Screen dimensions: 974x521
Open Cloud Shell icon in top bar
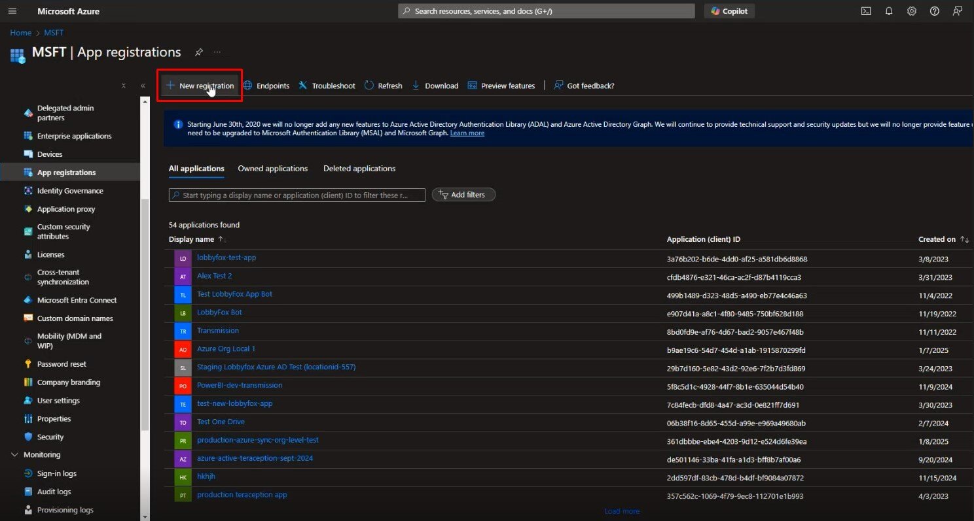point(865,11)
